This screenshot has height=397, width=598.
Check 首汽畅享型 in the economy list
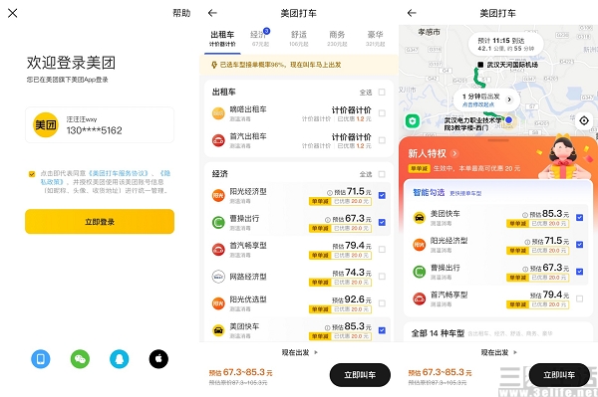click(x=382, y=250)
